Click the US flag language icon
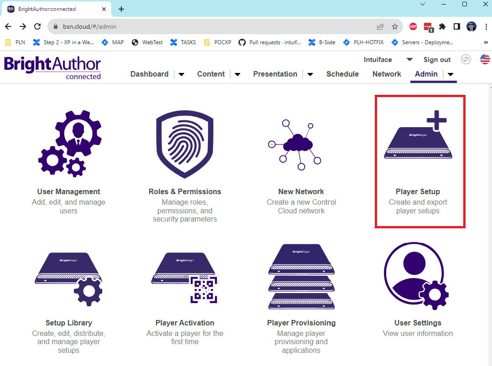The width and height of the screenshot is (492, 366). 485,59
